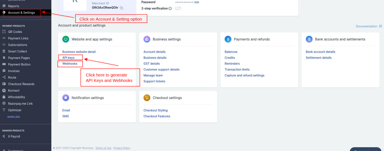Screen dimensions: 384x151
Task: Open the Reminders link
Action: click(x=232, y=64)
